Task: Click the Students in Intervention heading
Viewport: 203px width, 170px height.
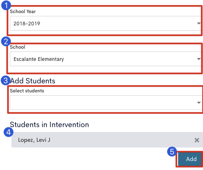Action: [x=49, y=125]
